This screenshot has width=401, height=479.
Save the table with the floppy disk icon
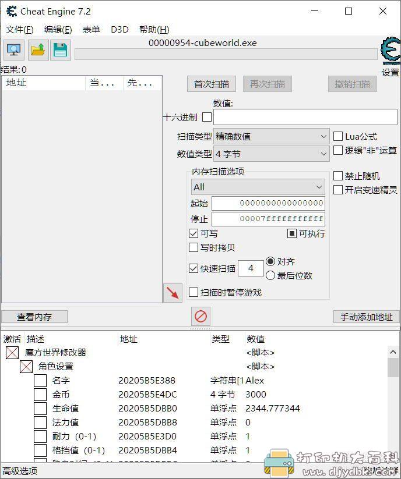click(60, 50)
